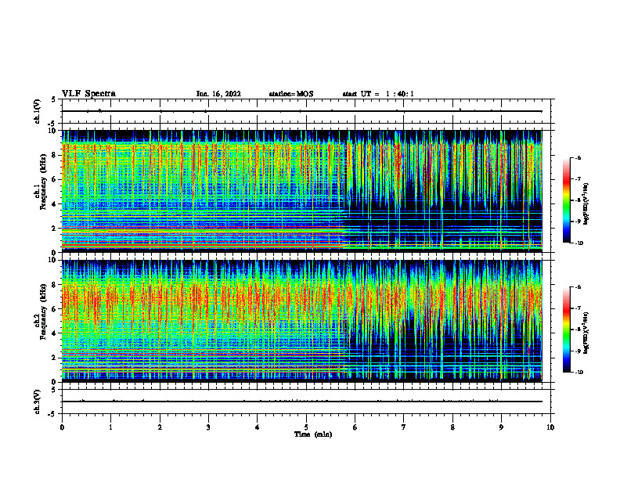
Task: Click the time axis tick label "4"
Action: point(258,427)
